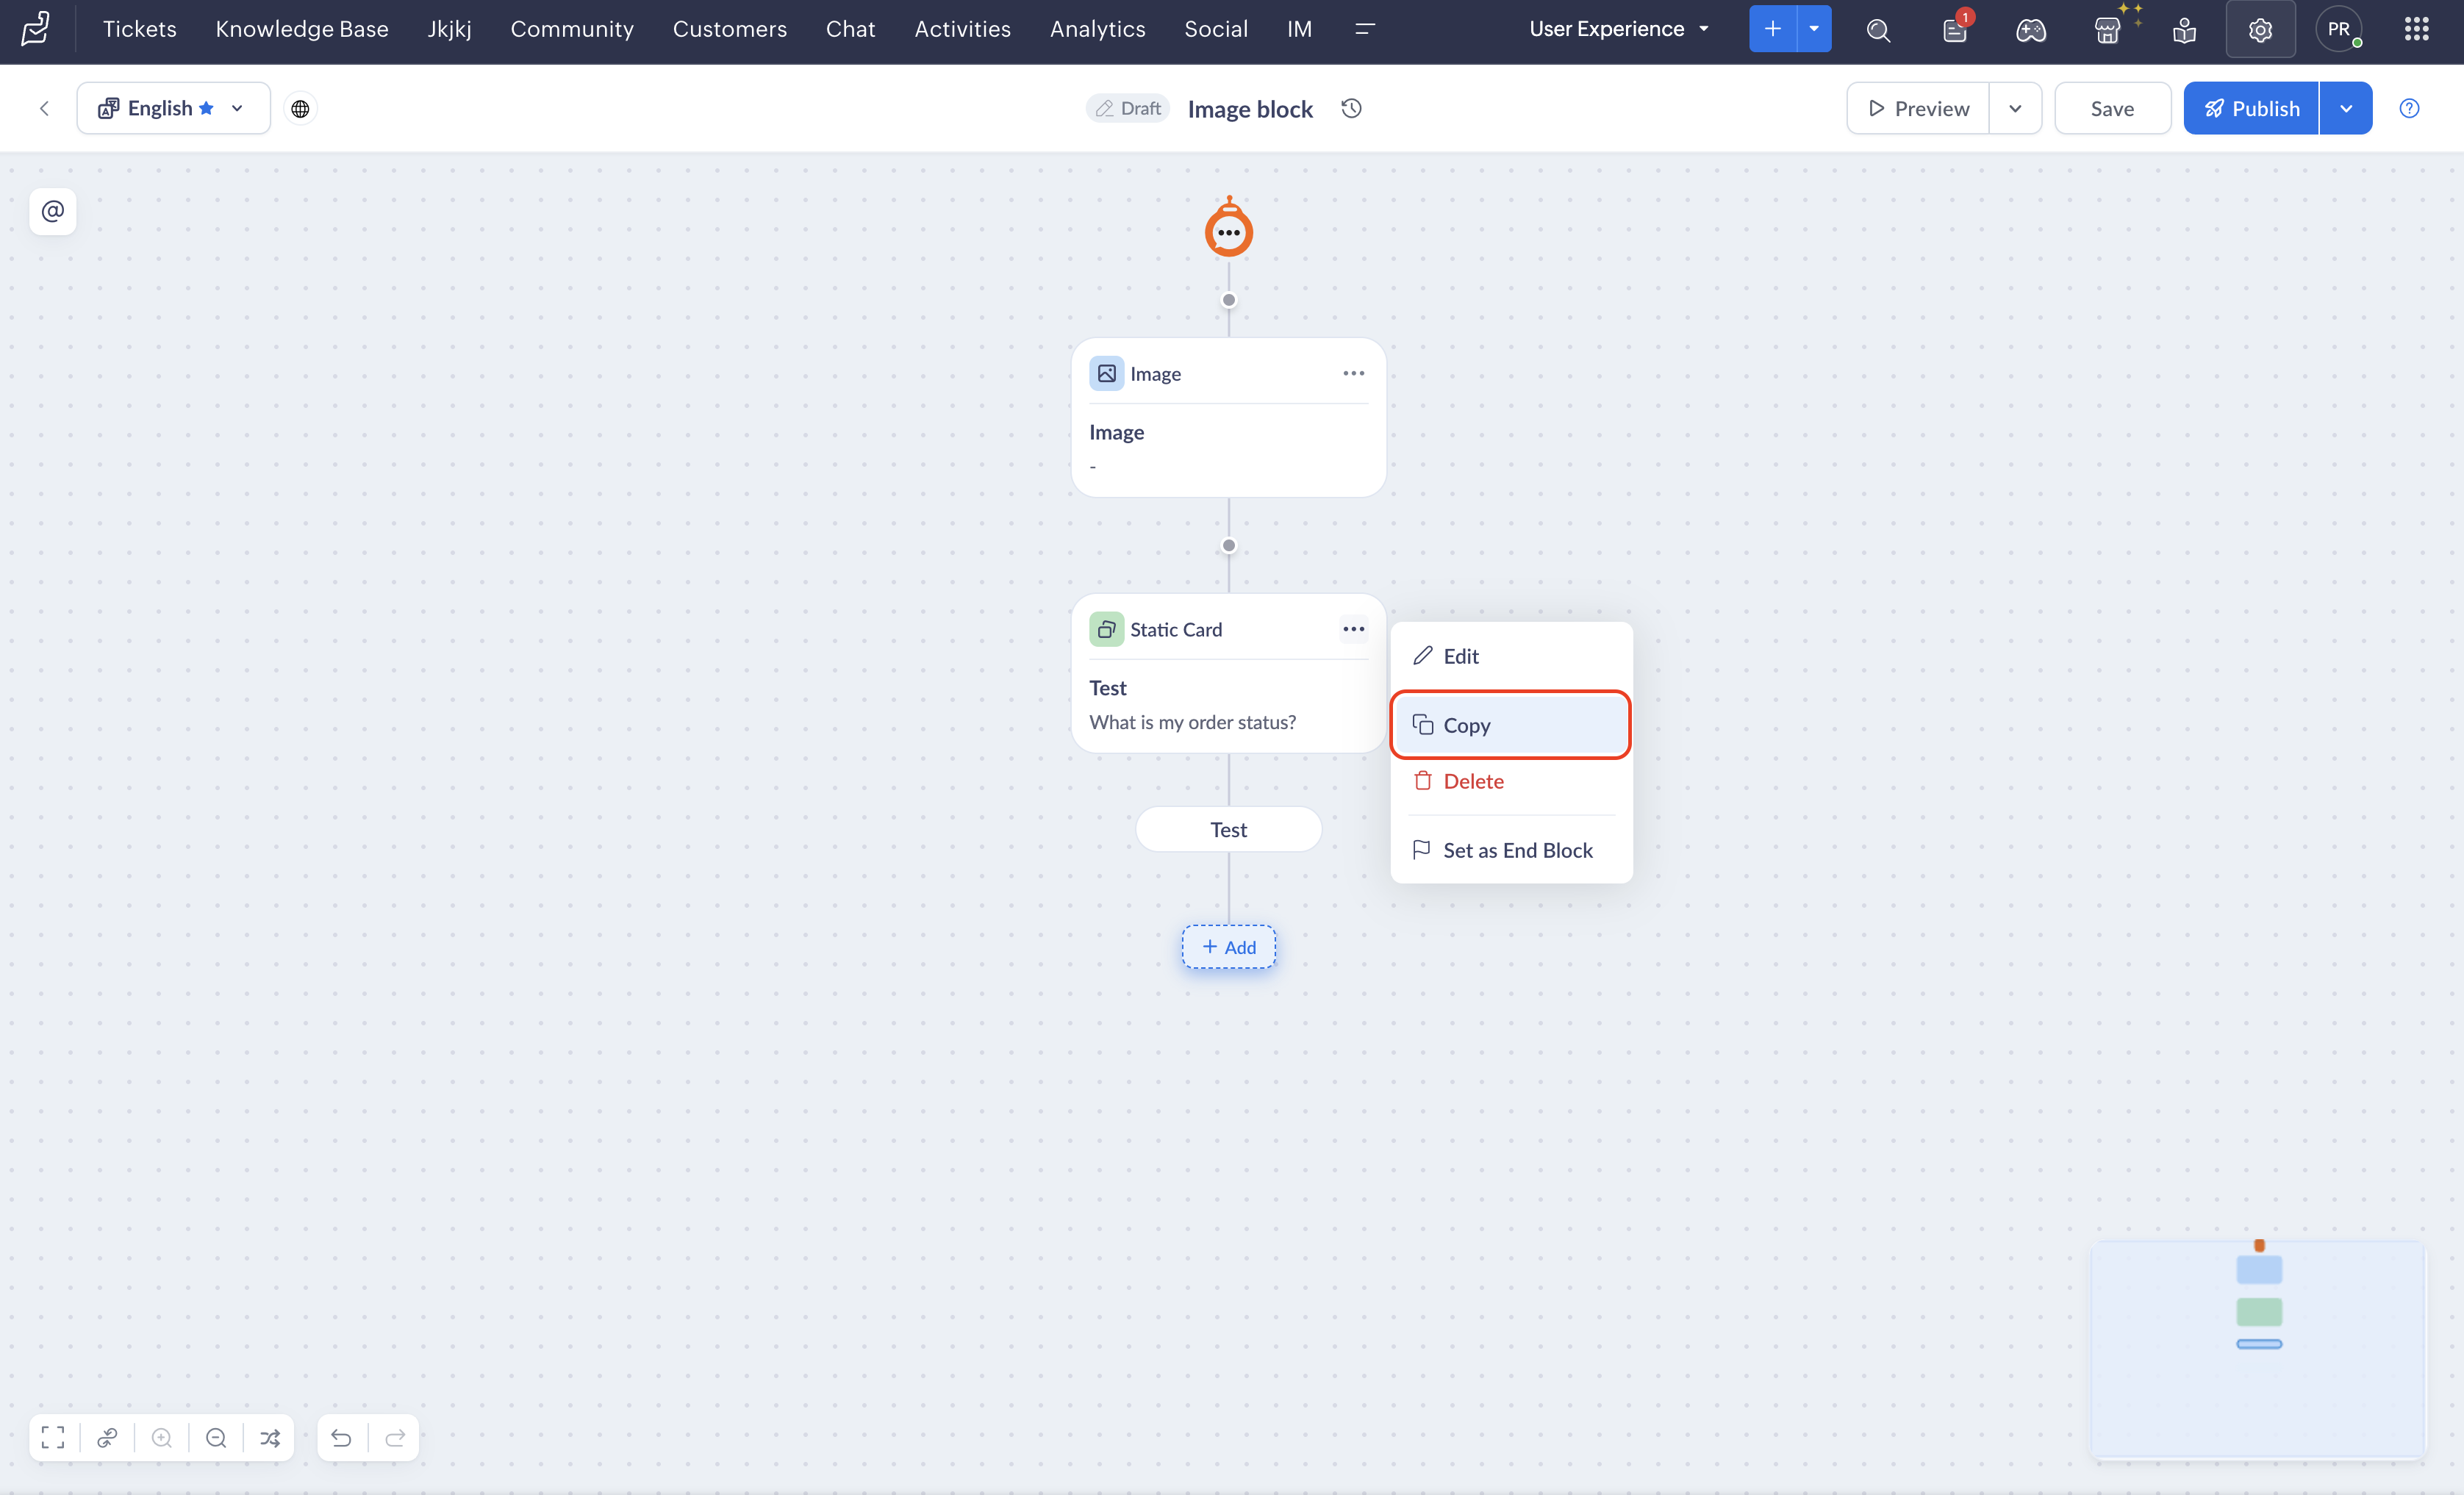The height and width of the screenshot is (1495, 2464).
Task: Open the Publish dropdown arrow
Action: point(2346,108)
